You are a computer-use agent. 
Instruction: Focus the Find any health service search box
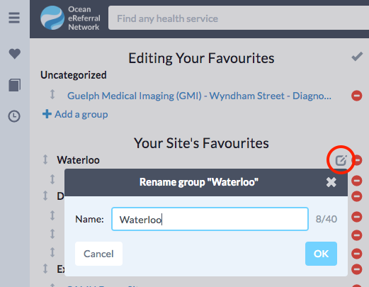[239, 18]
